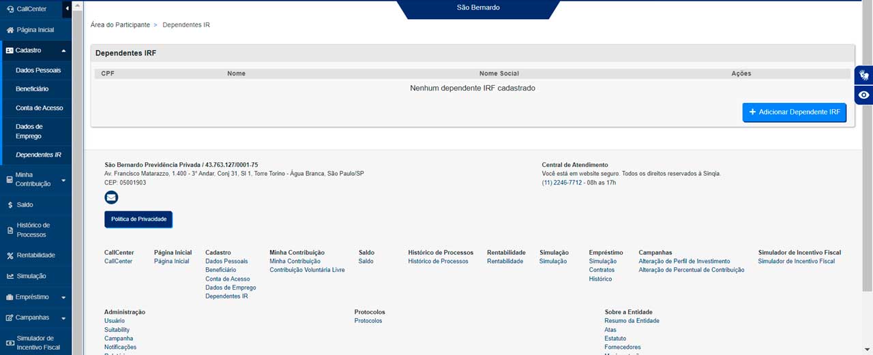Open Saldo in the sidebar menu
Viewport: 873px width, 355px height.
[x=25, y=204]
